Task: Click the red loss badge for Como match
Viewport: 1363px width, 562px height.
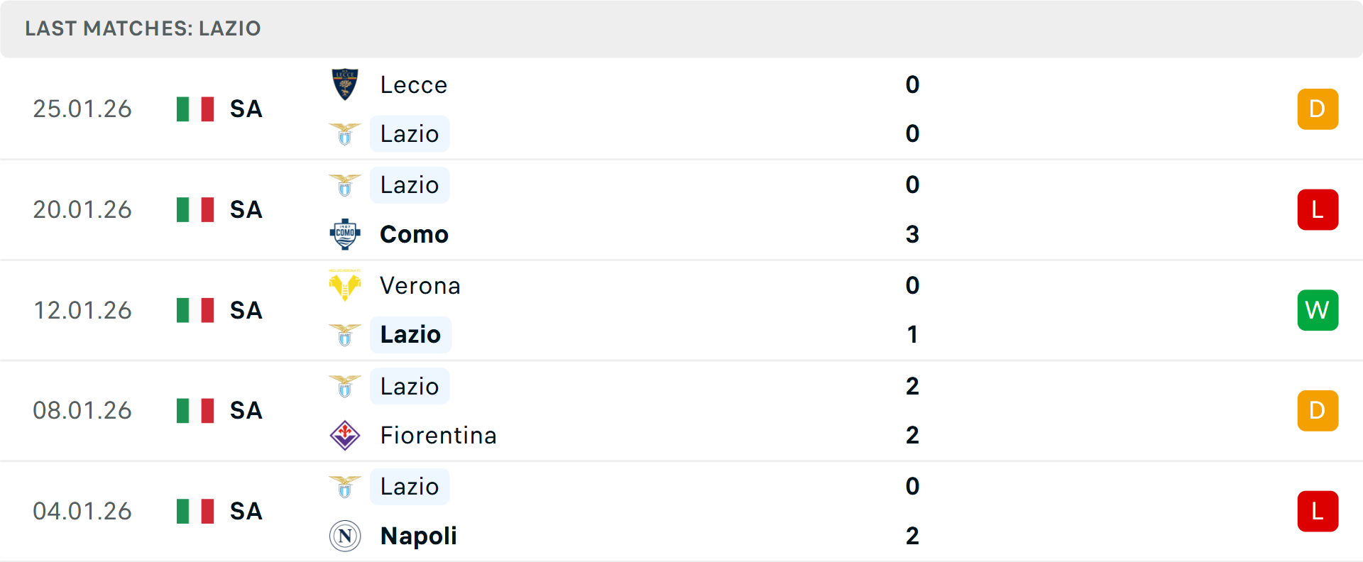Action: tap(1318, 210)
